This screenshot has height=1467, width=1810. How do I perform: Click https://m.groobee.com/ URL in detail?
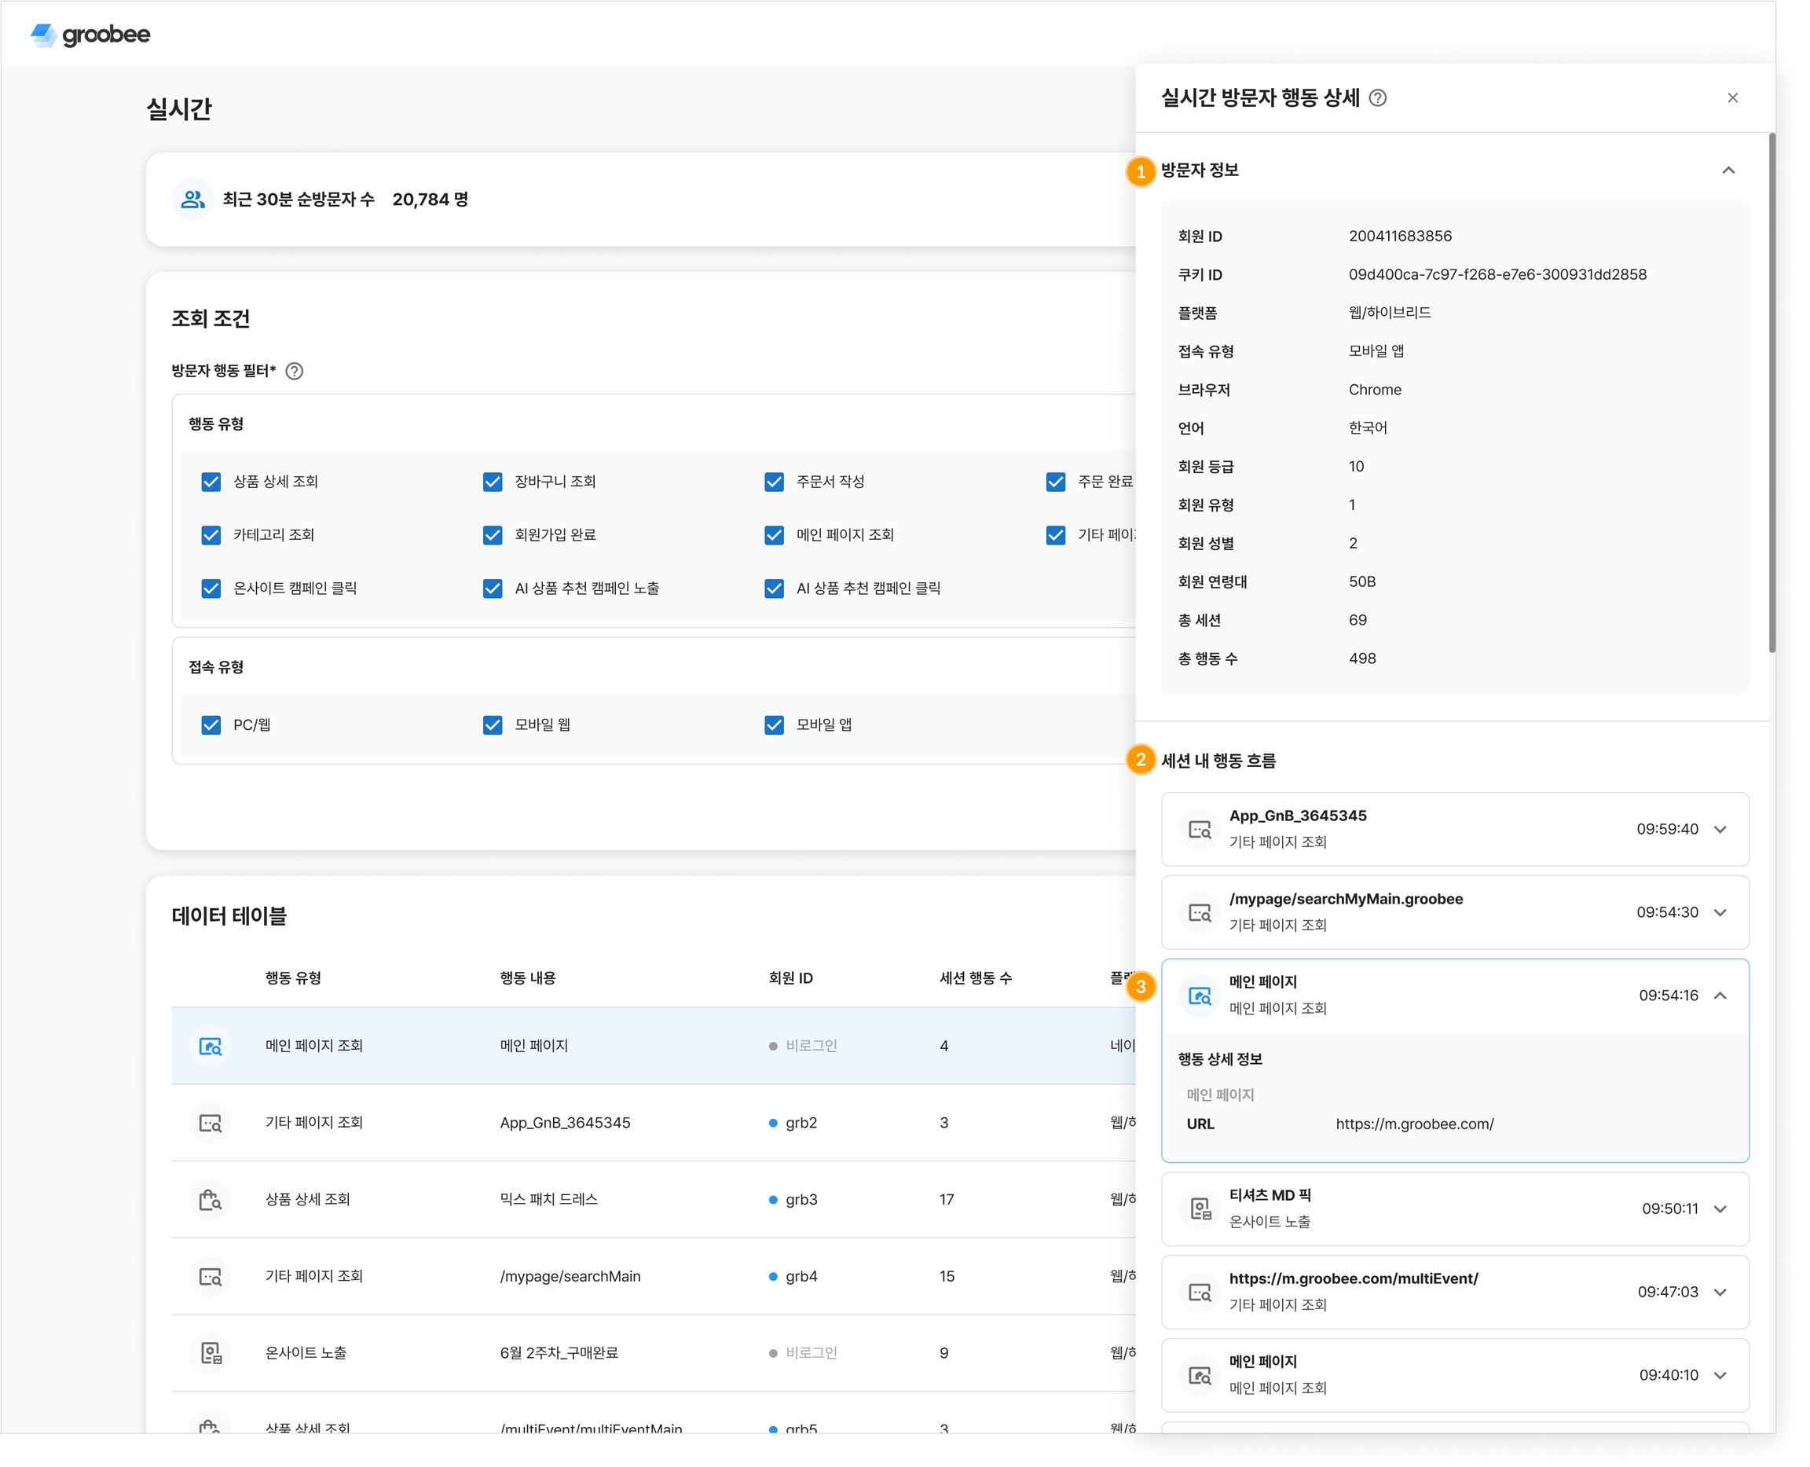click(x=1414, y=1124)
